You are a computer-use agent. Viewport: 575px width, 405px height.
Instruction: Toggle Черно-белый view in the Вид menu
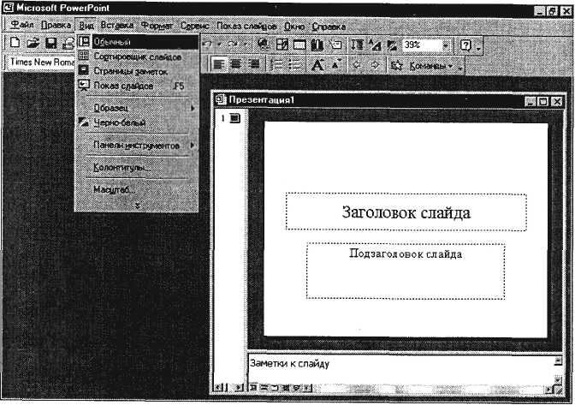(137, 122)
